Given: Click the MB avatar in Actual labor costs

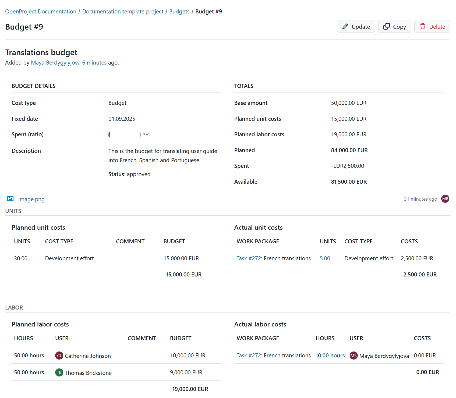Looking at the screenshot, I should pyautogui.click(x=354, y=355).
